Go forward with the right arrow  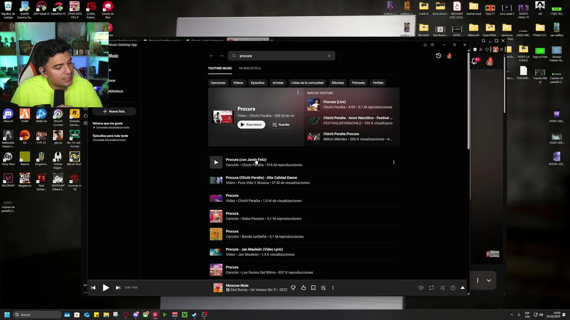click(x=221, y=56)
